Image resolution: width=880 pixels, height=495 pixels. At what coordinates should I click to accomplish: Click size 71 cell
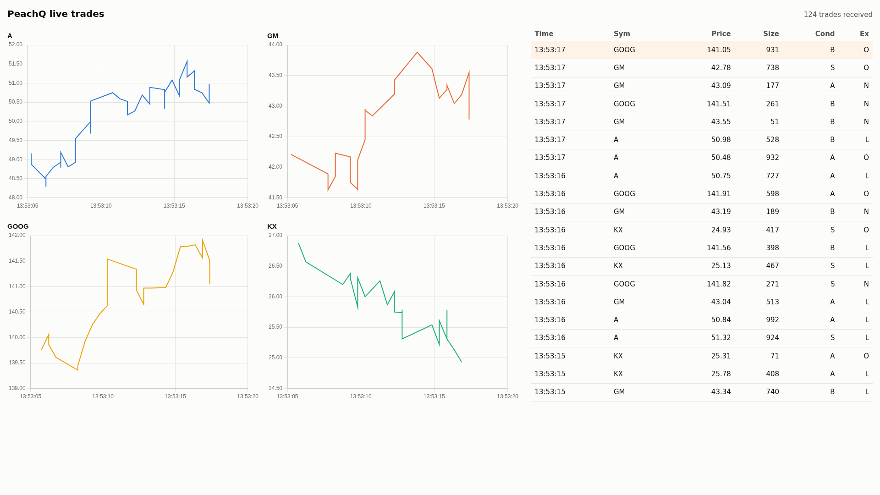tap(775, 356)
